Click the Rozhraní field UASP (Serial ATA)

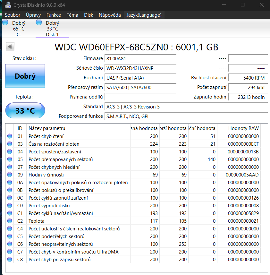point(140,78)
